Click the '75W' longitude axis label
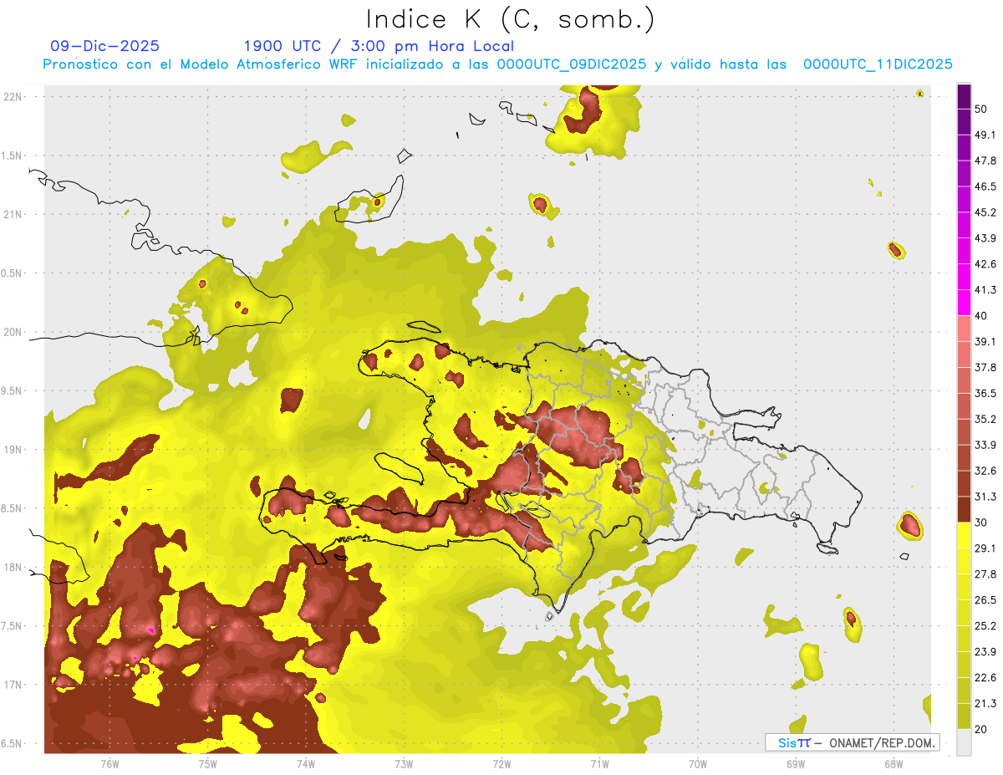The image size is (1003, 775). click(x=208, y=764)
